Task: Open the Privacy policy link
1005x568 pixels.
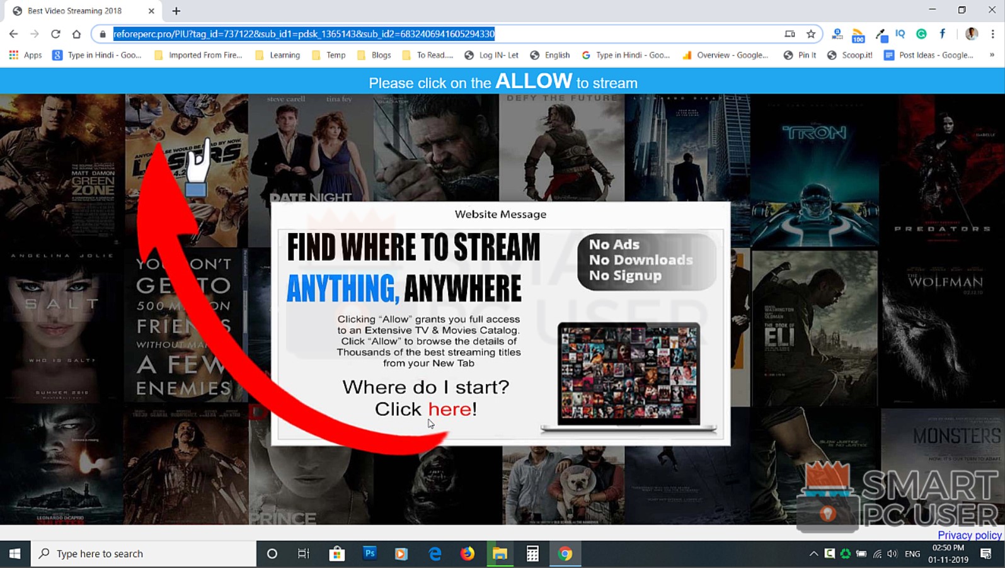Action: click(x=969, y=535)
